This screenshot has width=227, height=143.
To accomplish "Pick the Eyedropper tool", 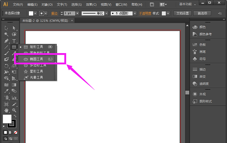I will (x=6, y=91).
